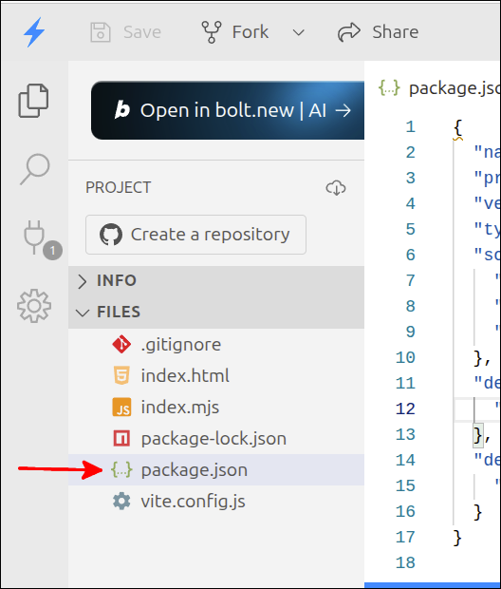The image size is (501, 589).
Task: Open the Explorer files sidebar icon
Action: click(x=33, y=101)
